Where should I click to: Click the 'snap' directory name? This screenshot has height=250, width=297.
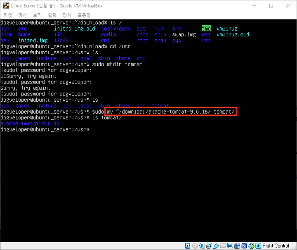click(x=160, y=40)
